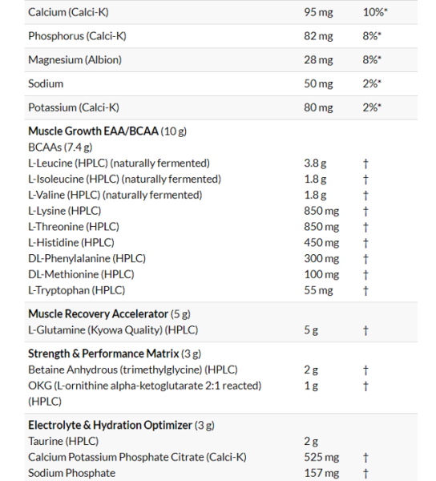The image size is (436, 481).
Task: Click the L-Leucine (HPLC) ingredient line
Action: click(x=119, y=164)
